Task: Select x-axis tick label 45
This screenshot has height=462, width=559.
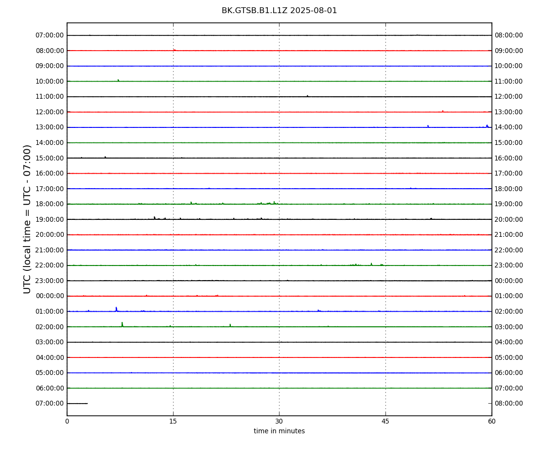Action: point(385,421)
